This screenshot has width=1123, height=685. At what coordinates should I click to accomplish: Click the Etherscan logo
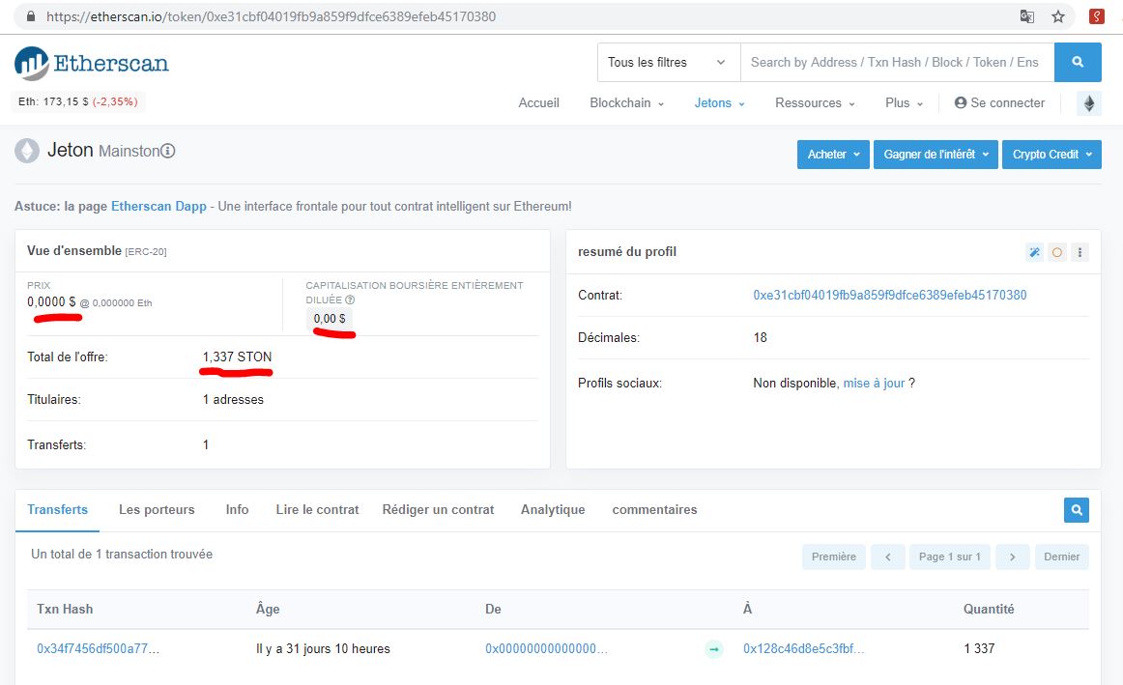click(90, 62)
